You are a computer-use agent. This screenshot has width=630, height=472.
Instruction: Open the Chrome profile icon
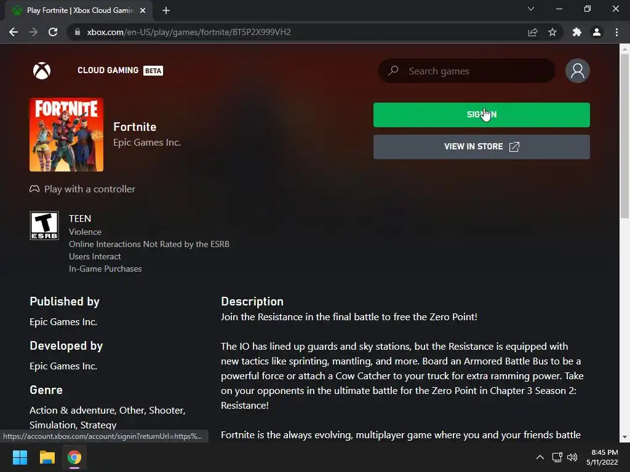pyautogui.click(x=597, y=32)
